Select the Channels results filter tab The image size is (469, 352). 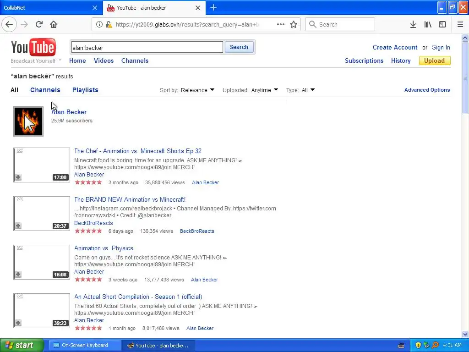(x=45, y=90)
